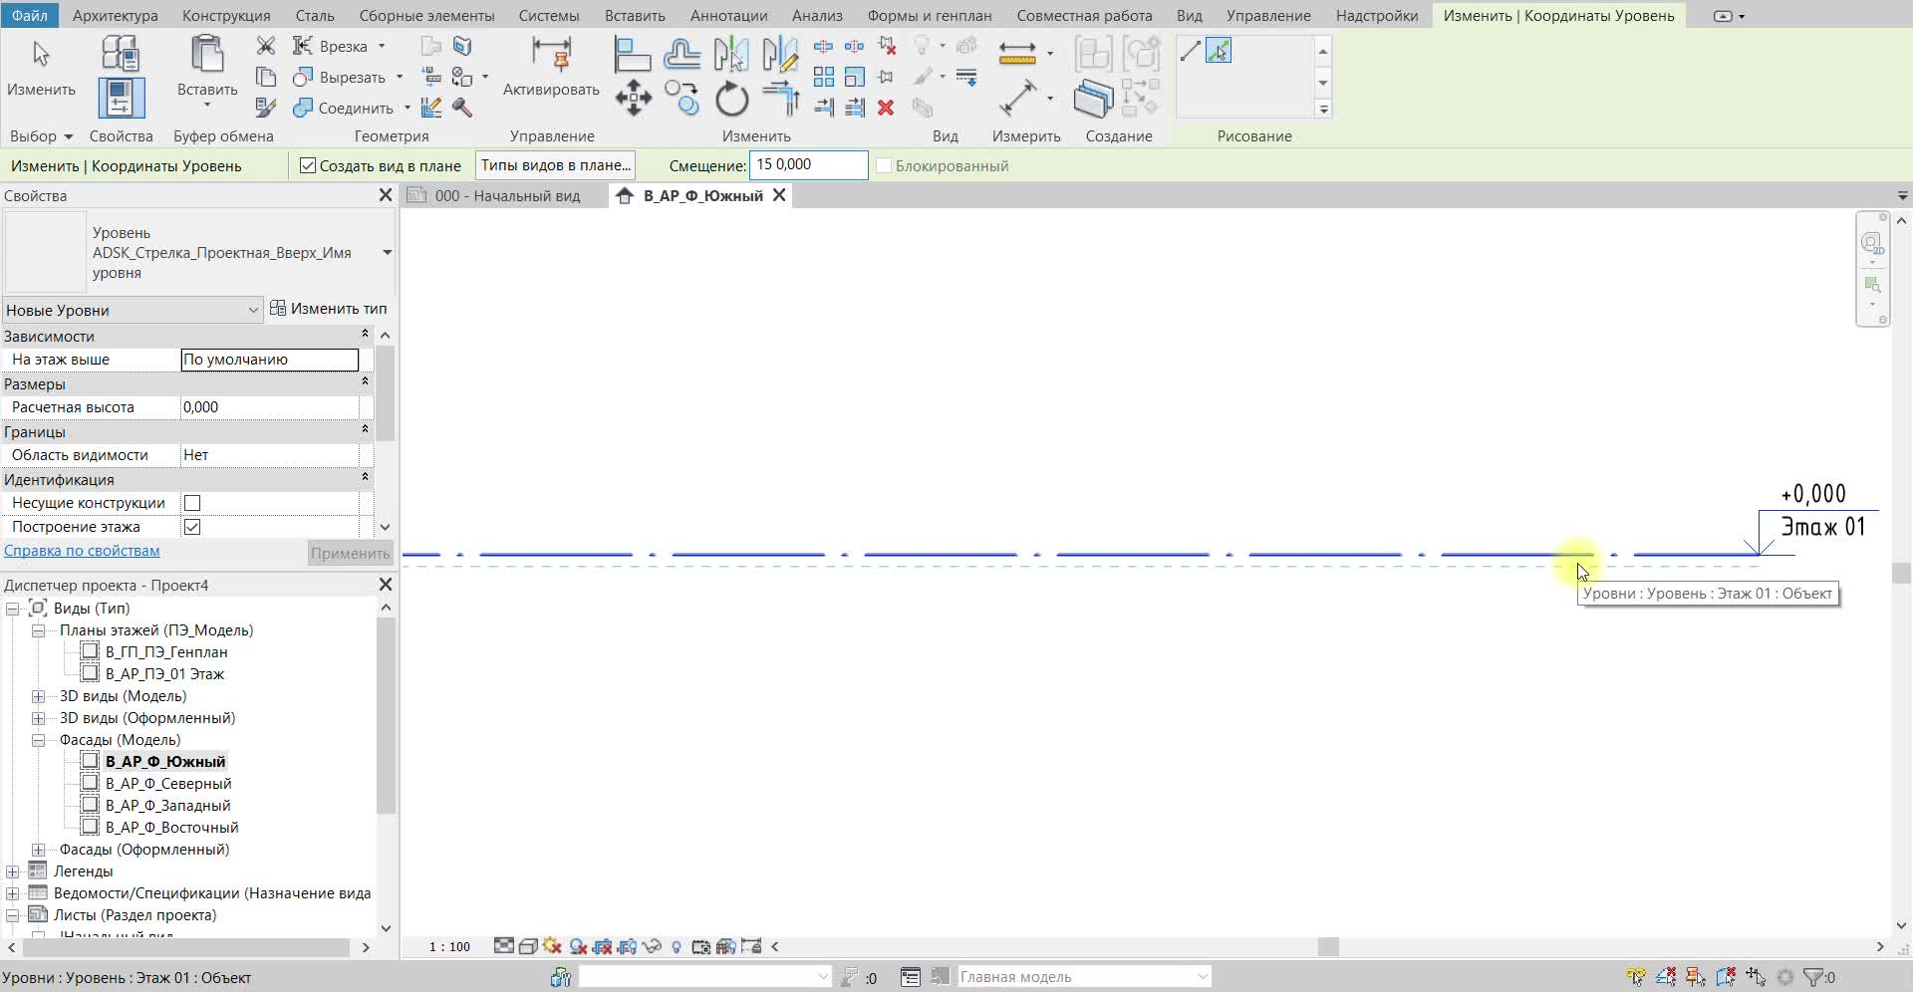Toggle the 'Создать вид в плане' checkbox
This screenshot has width=1913, height=992.
click(x=308, y=165)
